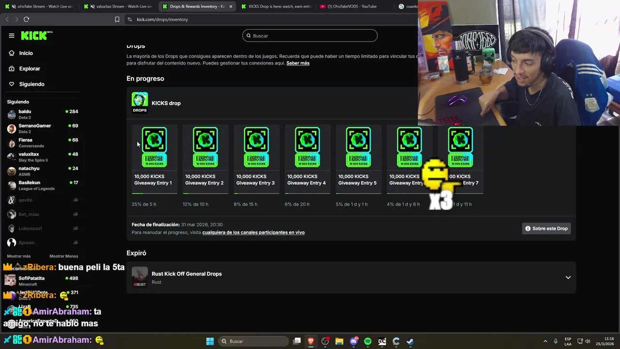Screen dimensions: 620x349
Task: Click the browser back arrow
Action: [7, 19]
